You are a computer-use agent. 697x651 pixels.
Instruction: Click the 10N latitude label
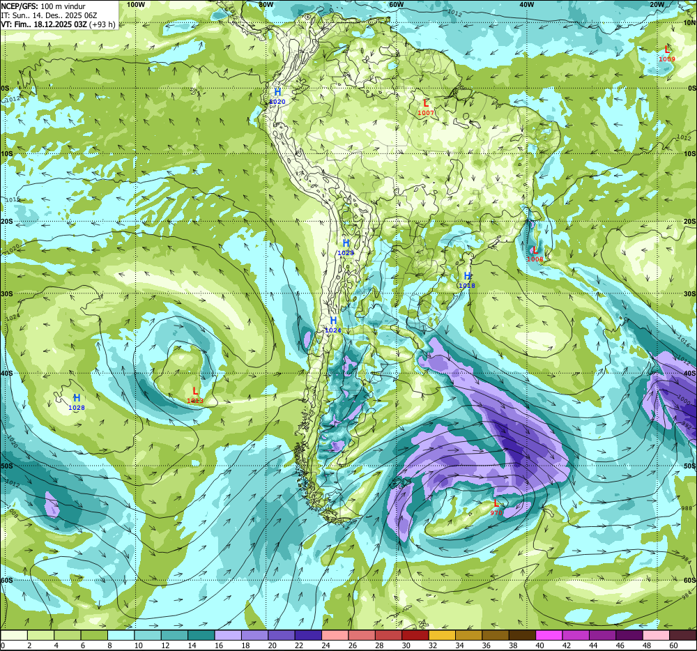[689, 23]
